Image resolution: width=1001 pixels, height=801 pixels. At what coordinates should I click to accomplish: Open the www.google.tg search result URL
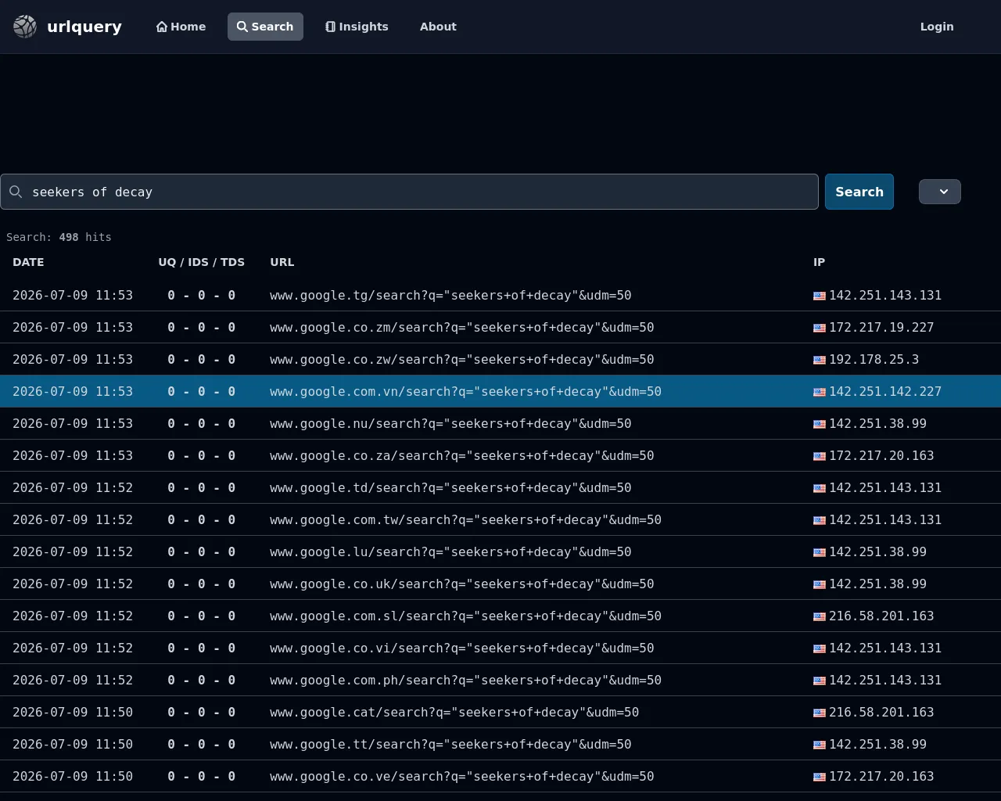pyautogui.click(x=450, y=296)
